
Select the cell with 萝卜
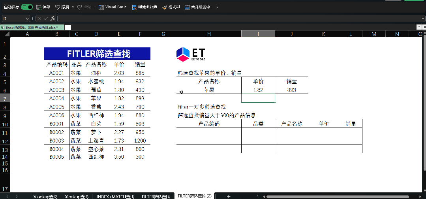pos(96,132)
